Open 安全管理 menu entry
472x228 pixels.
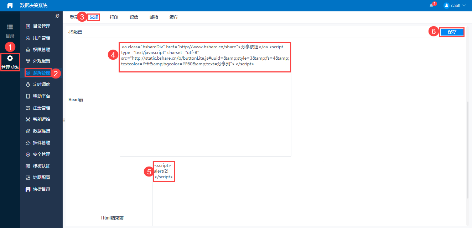[41, 154]
